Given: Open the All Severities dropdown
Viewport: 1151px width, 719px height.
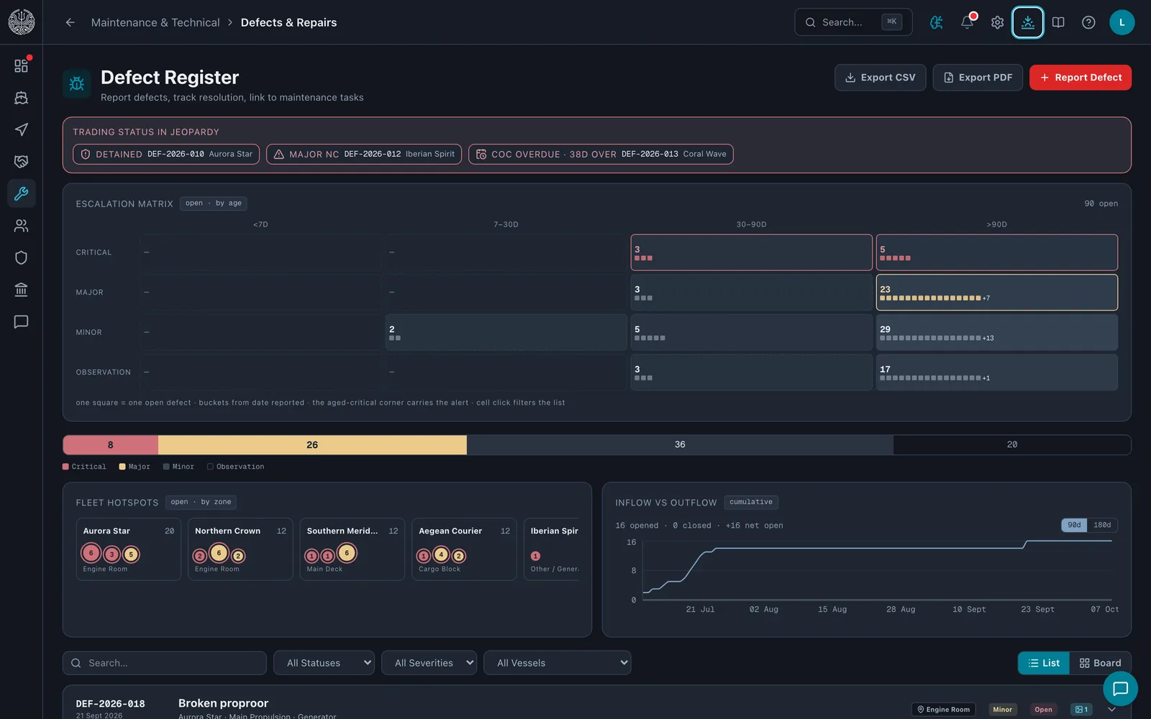Looking at the screenshot, I should (x=429, y=663).
